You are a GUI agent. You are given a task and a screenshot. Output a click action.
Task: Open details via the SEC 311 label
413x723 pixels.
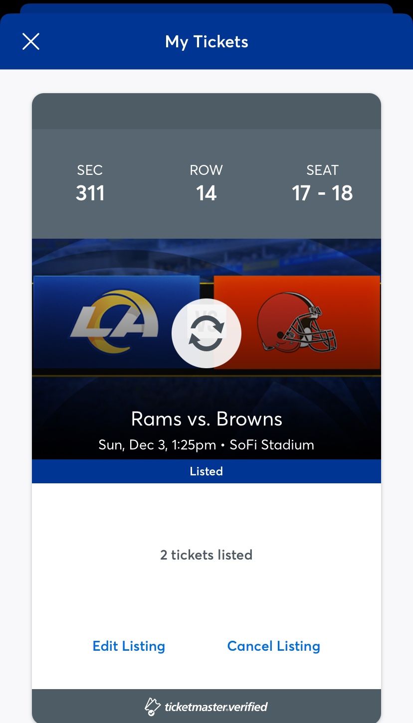pyautogui.click(x=90, y=183)
